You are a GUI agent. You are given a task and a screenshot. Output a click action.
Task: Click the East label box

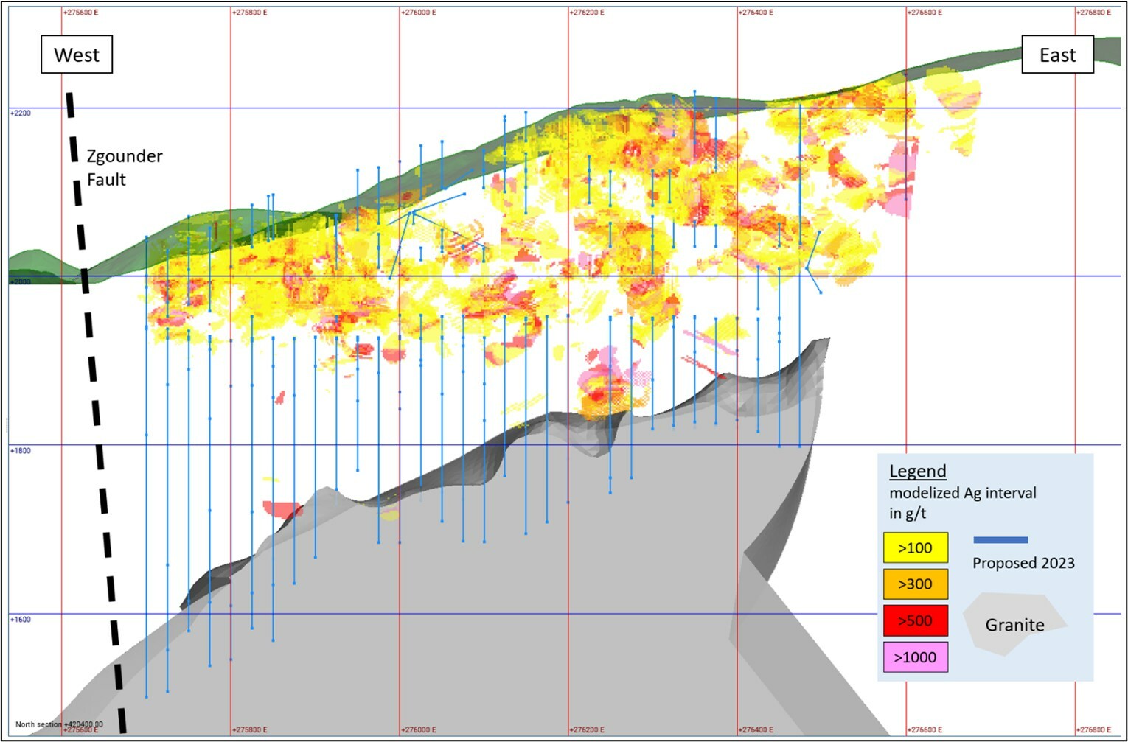(1057, 55)
